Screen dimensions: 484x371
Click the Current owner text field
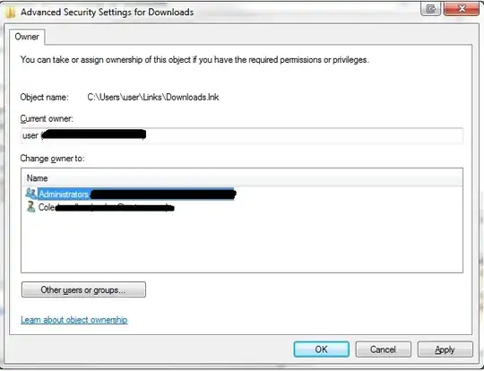[x=242, y=135]
